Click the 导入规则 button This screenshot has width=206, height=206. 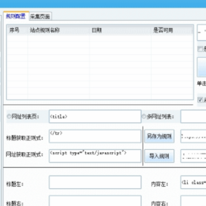[x=159, y=156]
